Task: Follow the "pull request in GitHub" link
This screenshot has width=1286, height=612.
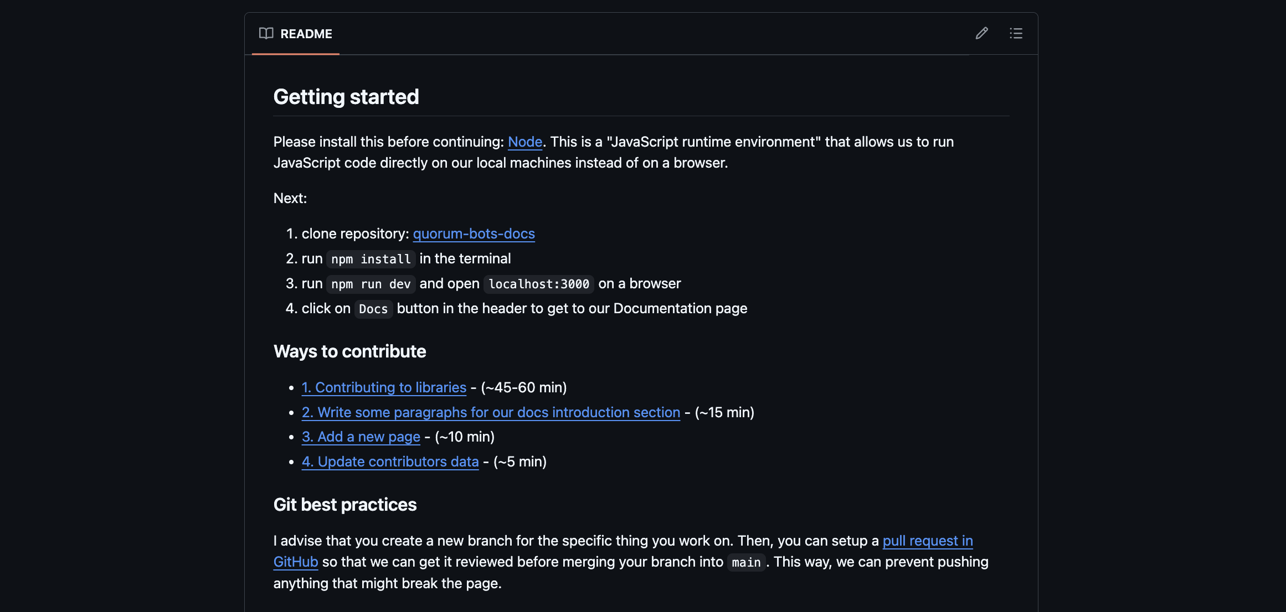Action: coord(927,541)
